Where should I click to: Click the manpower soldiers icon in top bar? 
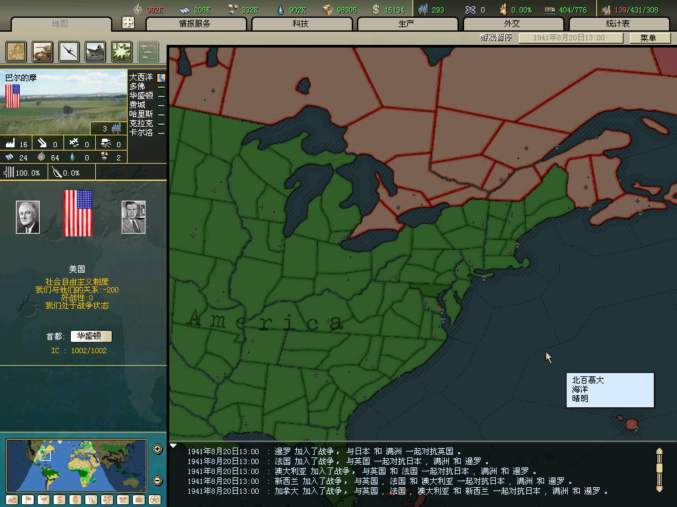click(423, 9)
